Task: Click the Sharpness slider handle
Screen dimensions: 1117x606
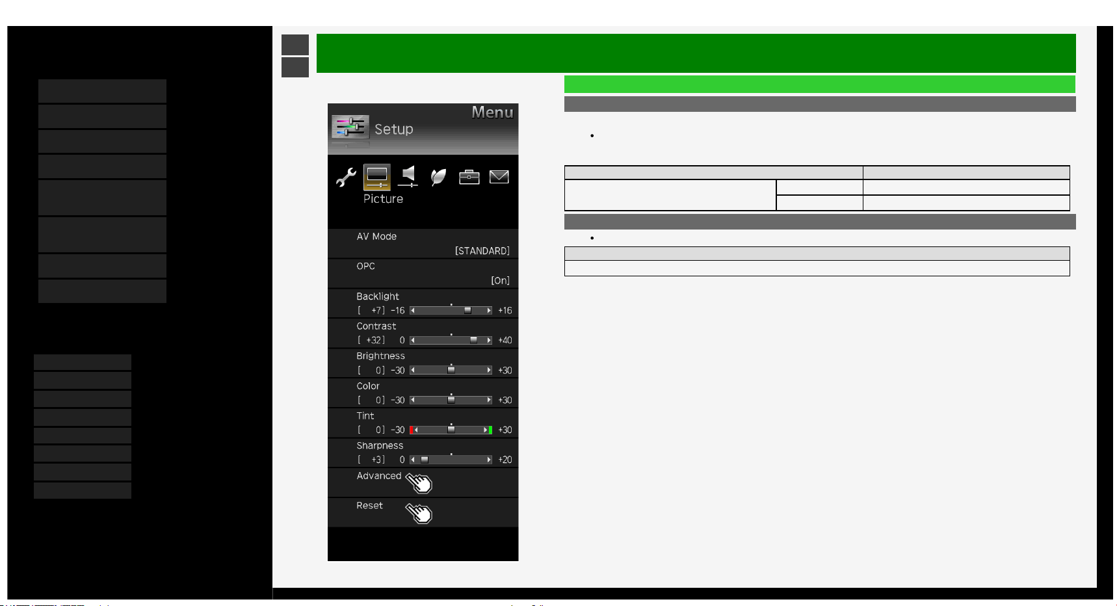Action: [425, 460]
